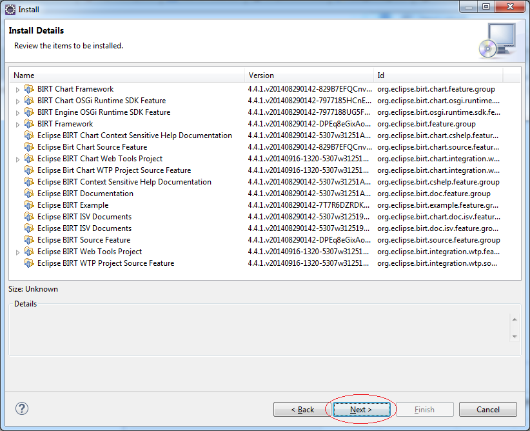530x431 pixels.
Task: Click the icon of the ISV Documents row with birt.doc.isv id
Action: coord(29,228)
